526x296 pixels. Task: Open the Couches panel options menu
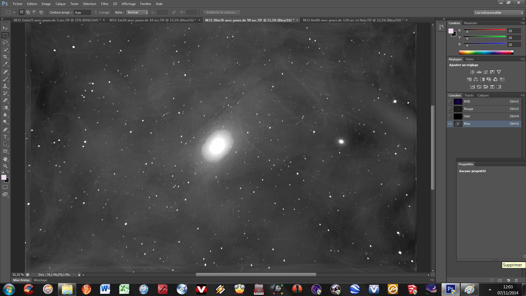point(522,95)
